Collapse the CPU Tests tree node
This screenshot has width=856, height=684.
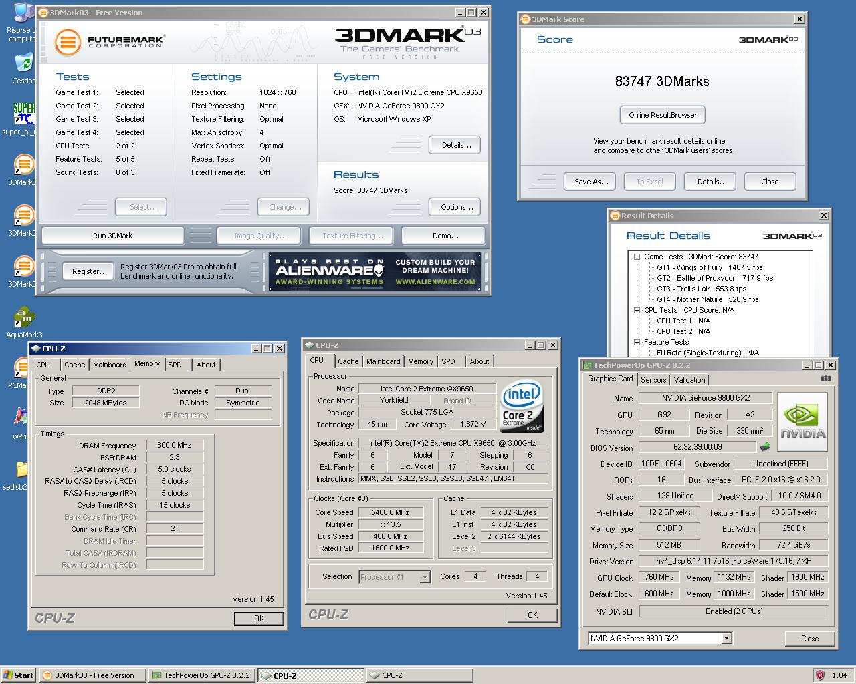(x=637, y=310)
